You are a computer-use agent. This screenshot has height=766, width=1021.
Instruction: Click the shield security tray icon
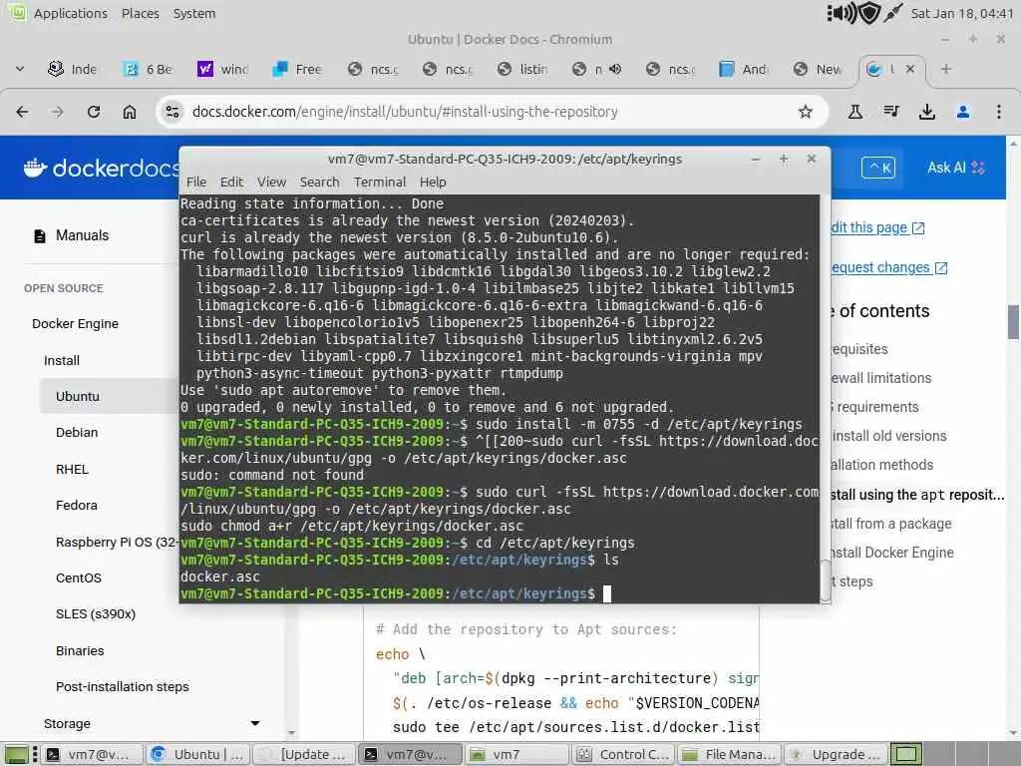point(869,13)
